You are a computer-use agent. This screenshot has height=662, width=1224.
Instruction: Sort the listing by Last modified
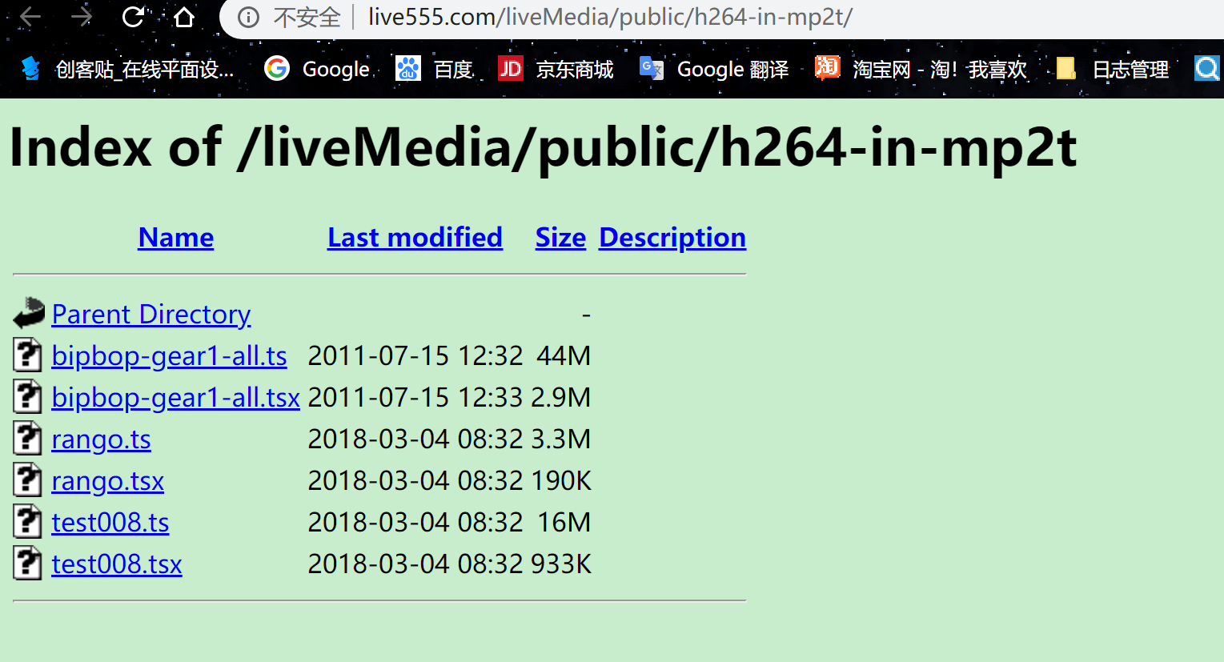pos(415,237)
